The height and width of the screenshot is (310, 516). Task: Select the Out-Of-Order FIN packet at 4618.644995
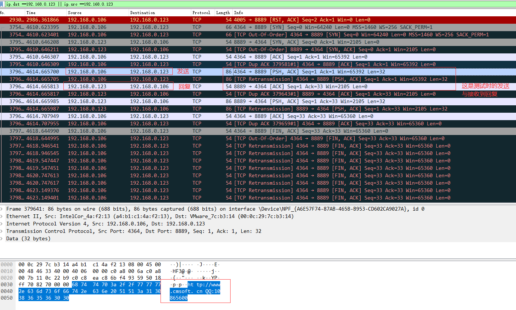tap(258, 138)
